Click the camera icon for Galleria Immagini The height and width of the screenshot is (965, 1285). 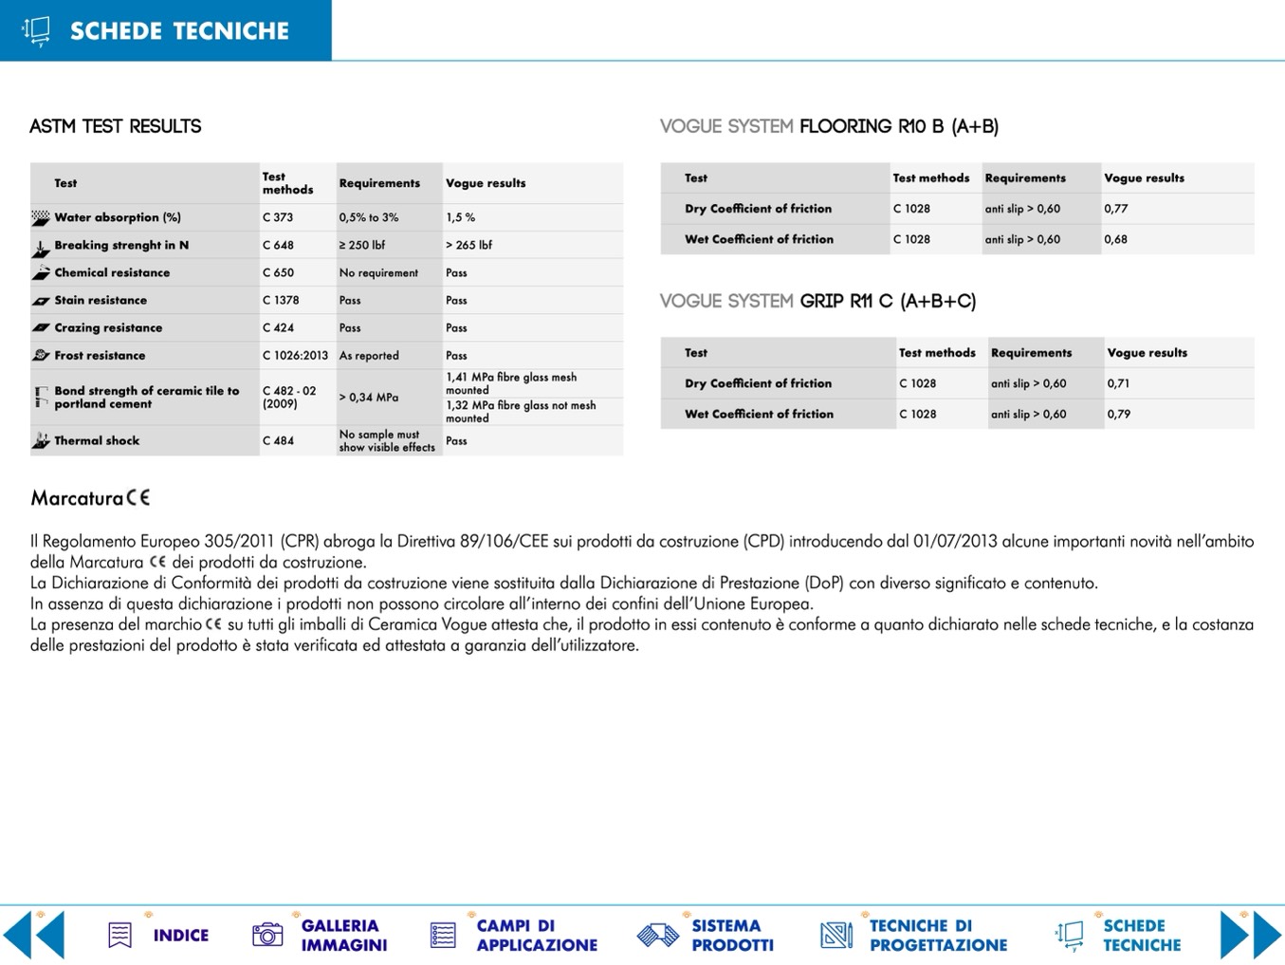pyautogui.click(x=267, y=935)
